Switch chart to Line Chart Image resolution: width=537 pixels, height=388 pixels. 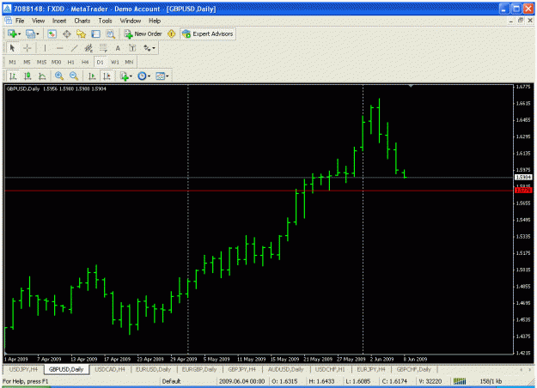[x=42, y=76]
